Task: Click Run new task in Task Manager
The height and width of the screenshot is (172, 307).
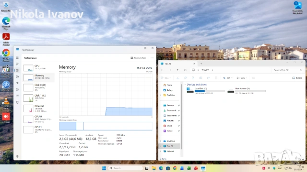Action: tap(138, 58)
